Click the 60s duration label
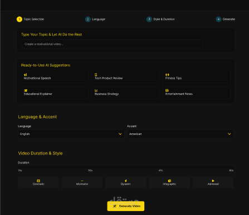 231,171
